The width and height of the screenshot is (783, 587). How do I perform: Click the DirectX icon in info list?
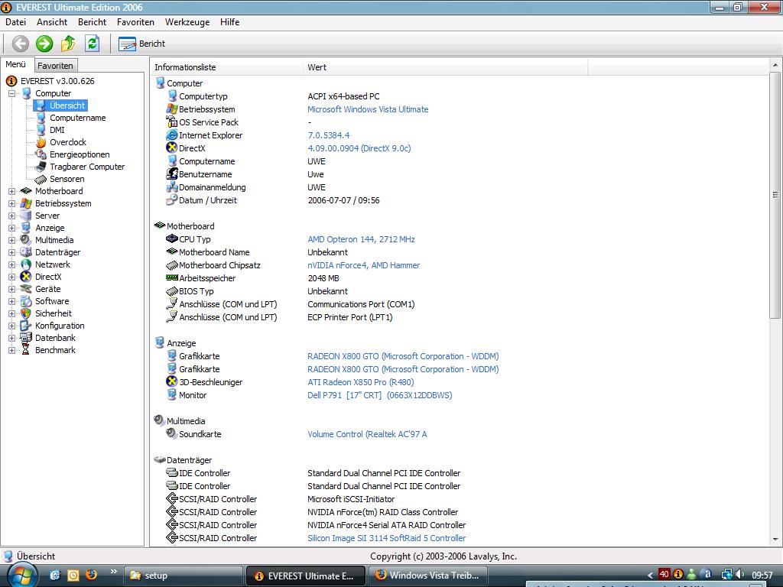coord(172,148)
